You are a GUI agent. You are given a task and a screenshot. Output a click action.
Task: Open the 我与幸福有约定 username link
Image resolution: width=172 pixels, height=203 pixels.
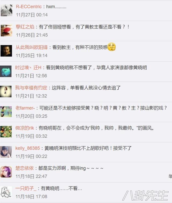point(31,88)
